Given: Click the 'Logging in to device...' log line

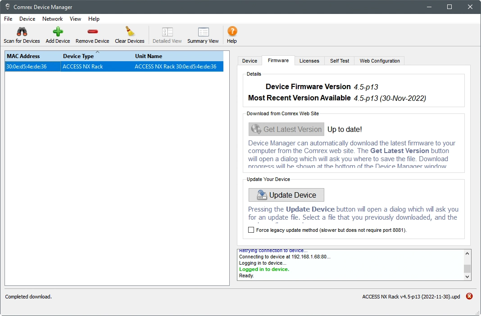Looking at the screenshot, I should point(263,263).
